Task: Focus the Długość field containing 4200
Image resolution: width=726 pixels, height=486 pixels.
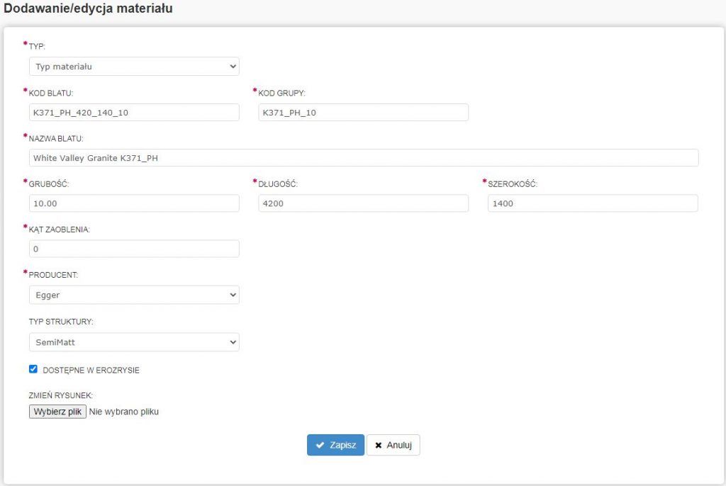Action: click(363, 203)
